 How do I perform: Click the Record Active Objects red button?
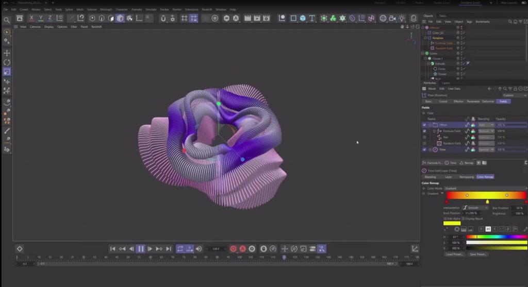(x=233, y=249)
